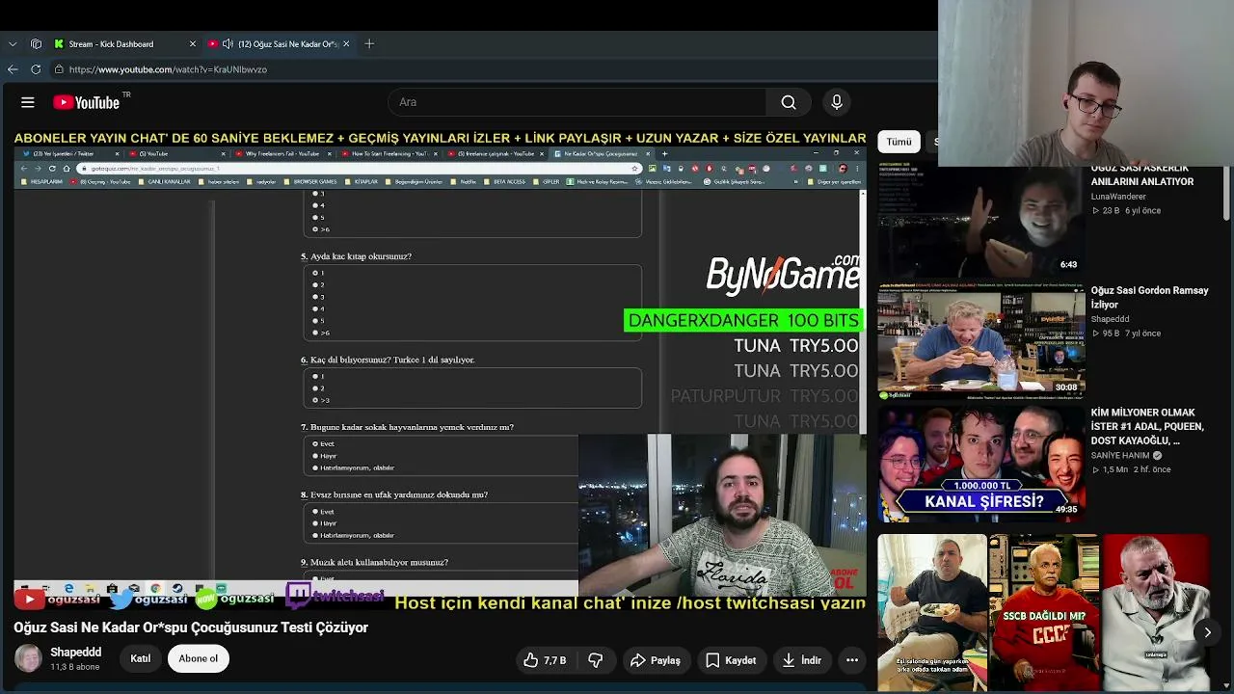Open the YouTube guide hamburger menu

coord(28,102)
